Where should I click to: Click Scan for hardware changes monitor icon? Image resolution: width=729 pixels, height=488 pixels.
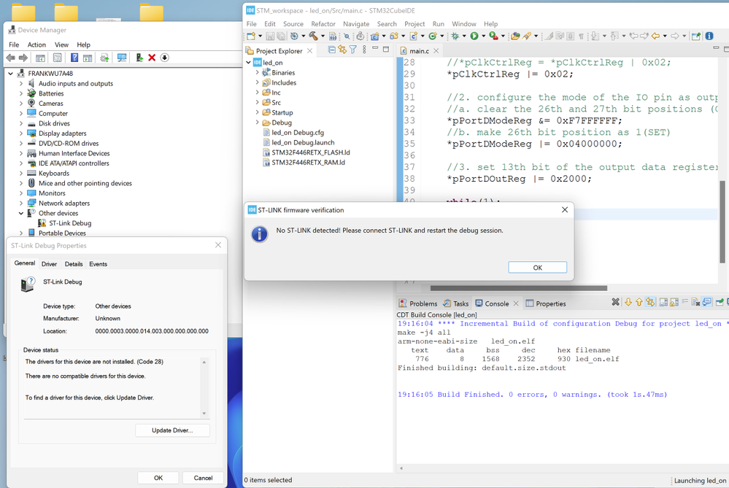tap(122, 58)
